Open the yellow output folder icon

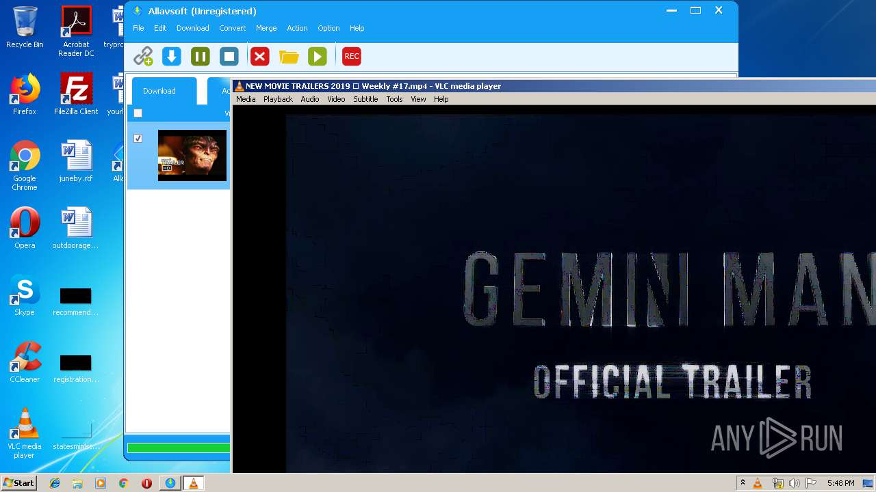289,56
